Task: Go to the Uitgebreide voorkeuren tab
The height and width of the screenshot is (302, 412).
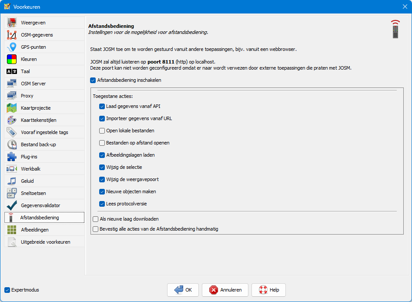Action: click(x=45, y=242)
